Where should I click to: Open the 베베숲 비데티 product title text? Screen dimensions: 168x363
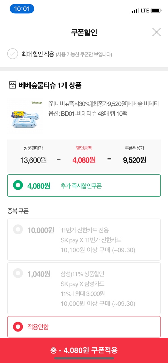(x=104, y=104)
